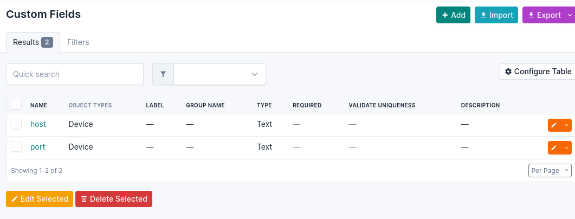Click the results count badge showing 2

47,42
